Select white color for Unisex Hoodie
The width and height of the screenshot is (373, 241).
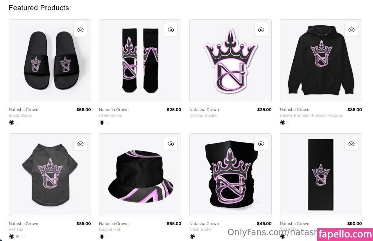tap(288, 122)
